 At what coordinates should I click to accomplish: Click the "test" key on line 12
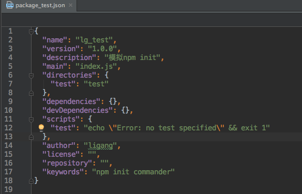(x=63, y=128)
